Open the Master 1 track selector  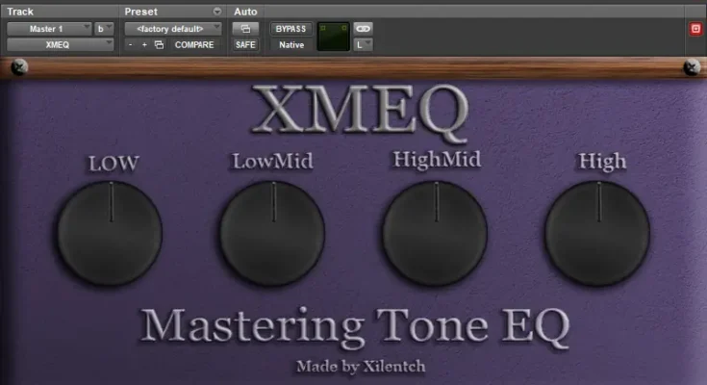pyautogui.click(x=49, y=29)
